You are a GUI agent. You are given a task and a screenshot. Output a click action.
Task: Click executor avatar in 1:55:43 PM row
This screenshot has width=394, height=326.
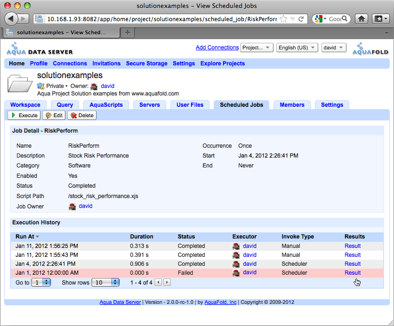click(236, 255)
